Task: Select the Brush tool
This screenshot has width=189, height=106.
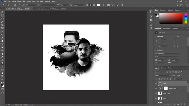Action: (2, 38)
